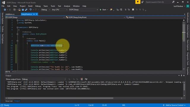
Task: Open the Team menu
Action: coord(45,6)
